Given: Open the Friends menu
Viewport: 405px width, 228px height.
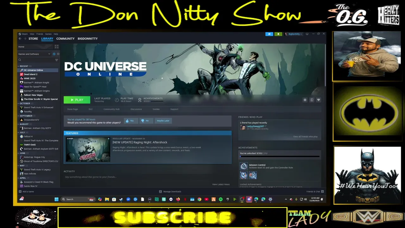Looking at the screenshot, I should pos(40,34).
